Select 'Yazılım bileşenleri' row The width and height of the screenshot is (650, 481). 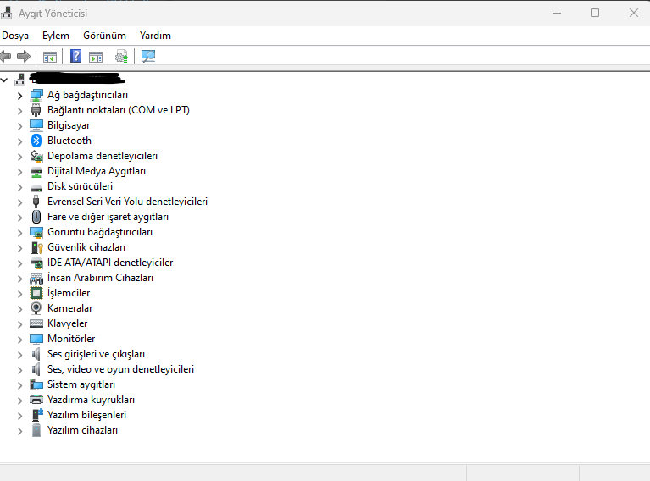point(86,415)
